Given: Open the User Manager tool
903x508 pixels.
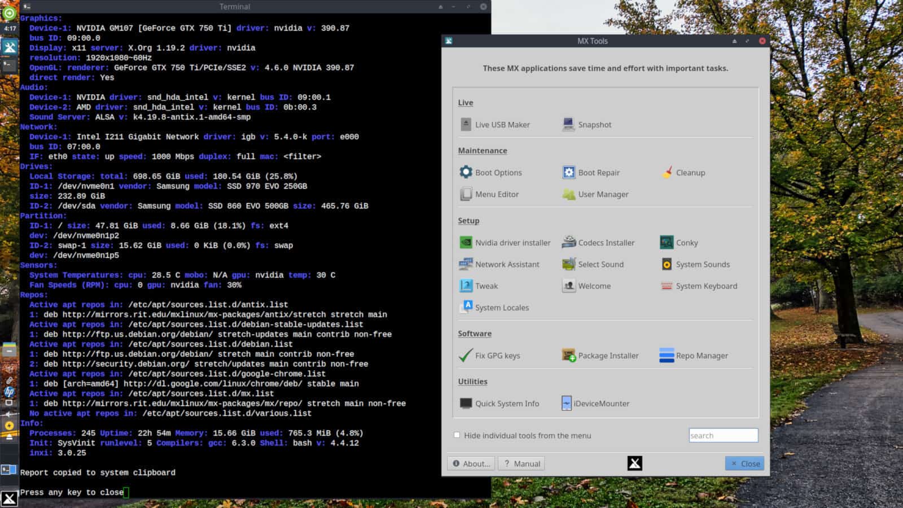Looking at the screenshot, I should pos(595,194).
